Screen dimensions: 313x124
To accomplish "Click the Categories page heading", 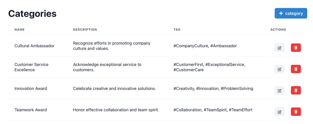I will (32, 14).
